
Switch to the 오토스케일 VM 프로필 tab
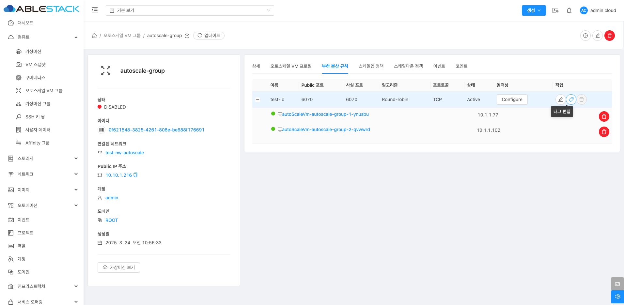[291, 66]
